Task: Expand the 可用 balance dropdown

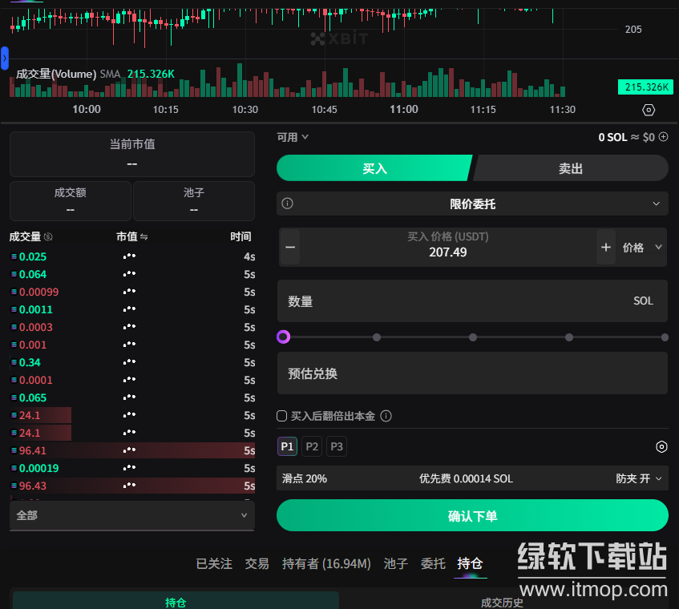Action: tap(293, 137)
